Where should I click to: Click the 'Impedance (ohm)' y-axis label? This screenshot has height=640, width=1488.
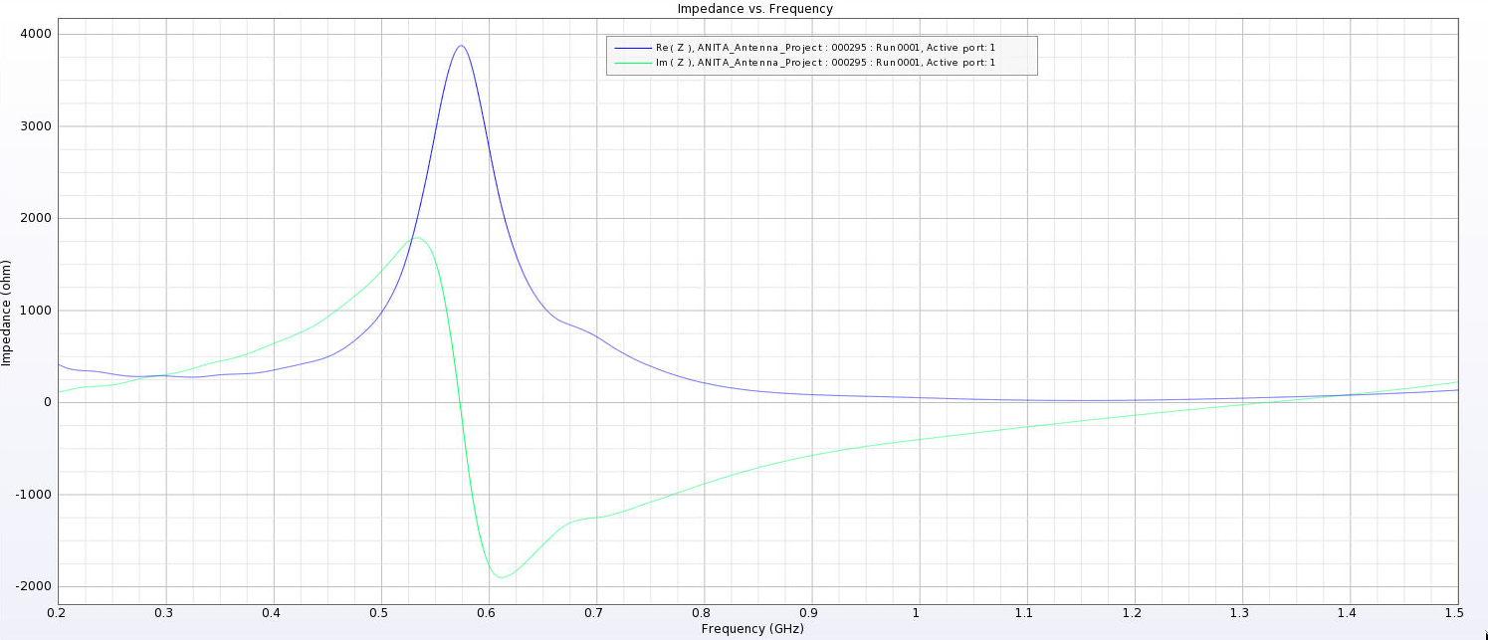pos(7,312)
